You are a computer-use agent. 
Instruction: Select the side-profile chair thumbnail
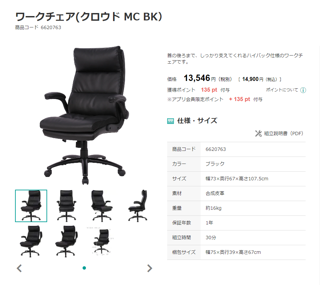tap(137, 206)
